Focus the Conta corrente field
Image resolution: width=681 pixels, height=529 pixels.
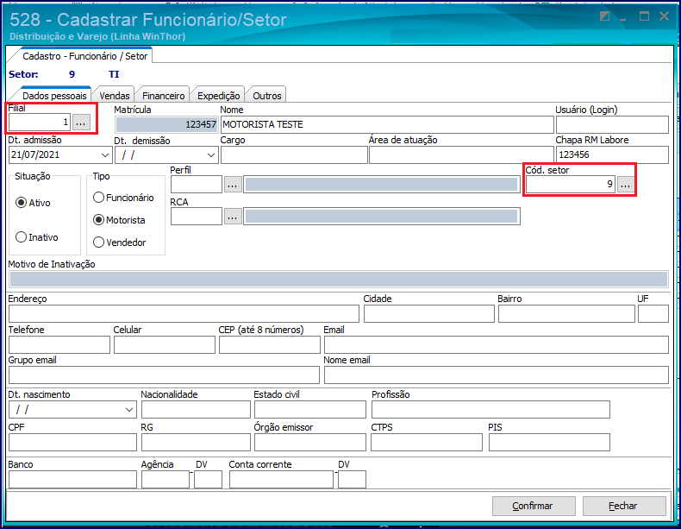point(281,480)
